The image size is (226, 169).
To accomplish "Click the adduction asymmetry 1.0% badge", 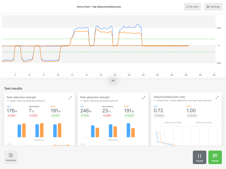I will click(x=34, y=115).
